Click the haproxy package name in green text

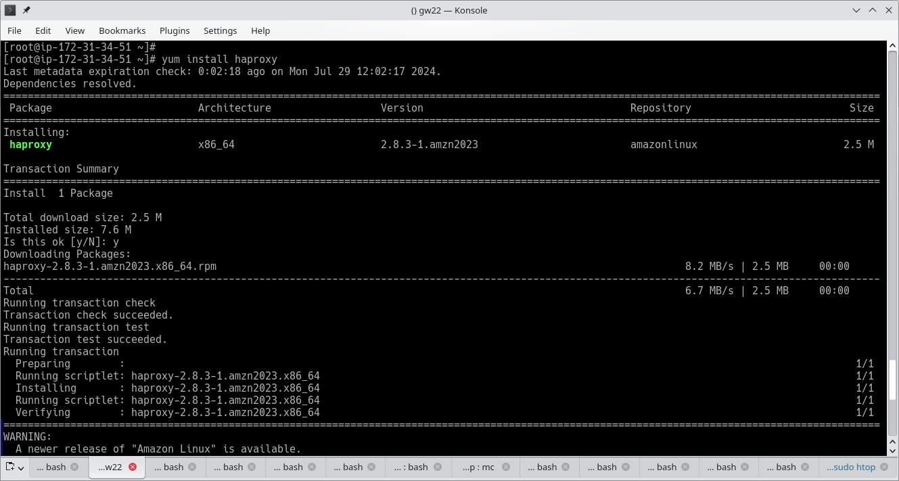click(x=30, y=144)
